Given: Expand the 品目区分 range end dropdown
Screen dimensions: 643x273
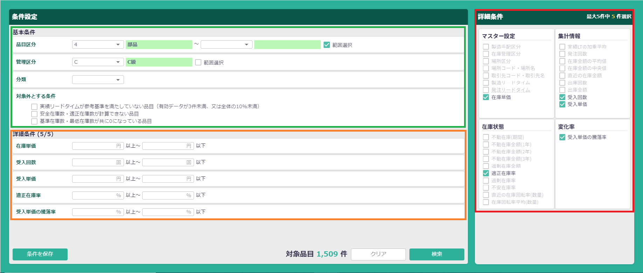Looking at the screenshot, I should tap(226, 44).
